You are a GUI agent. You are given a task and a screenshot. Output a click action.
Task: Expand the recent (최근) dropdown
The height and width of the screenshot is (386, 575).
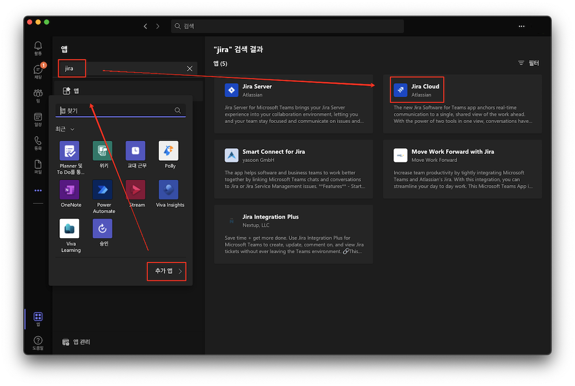click(x=65, y=129)
